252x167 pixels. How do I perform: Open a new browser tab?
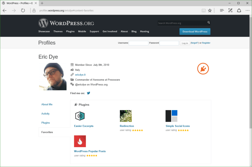(42, 3)
